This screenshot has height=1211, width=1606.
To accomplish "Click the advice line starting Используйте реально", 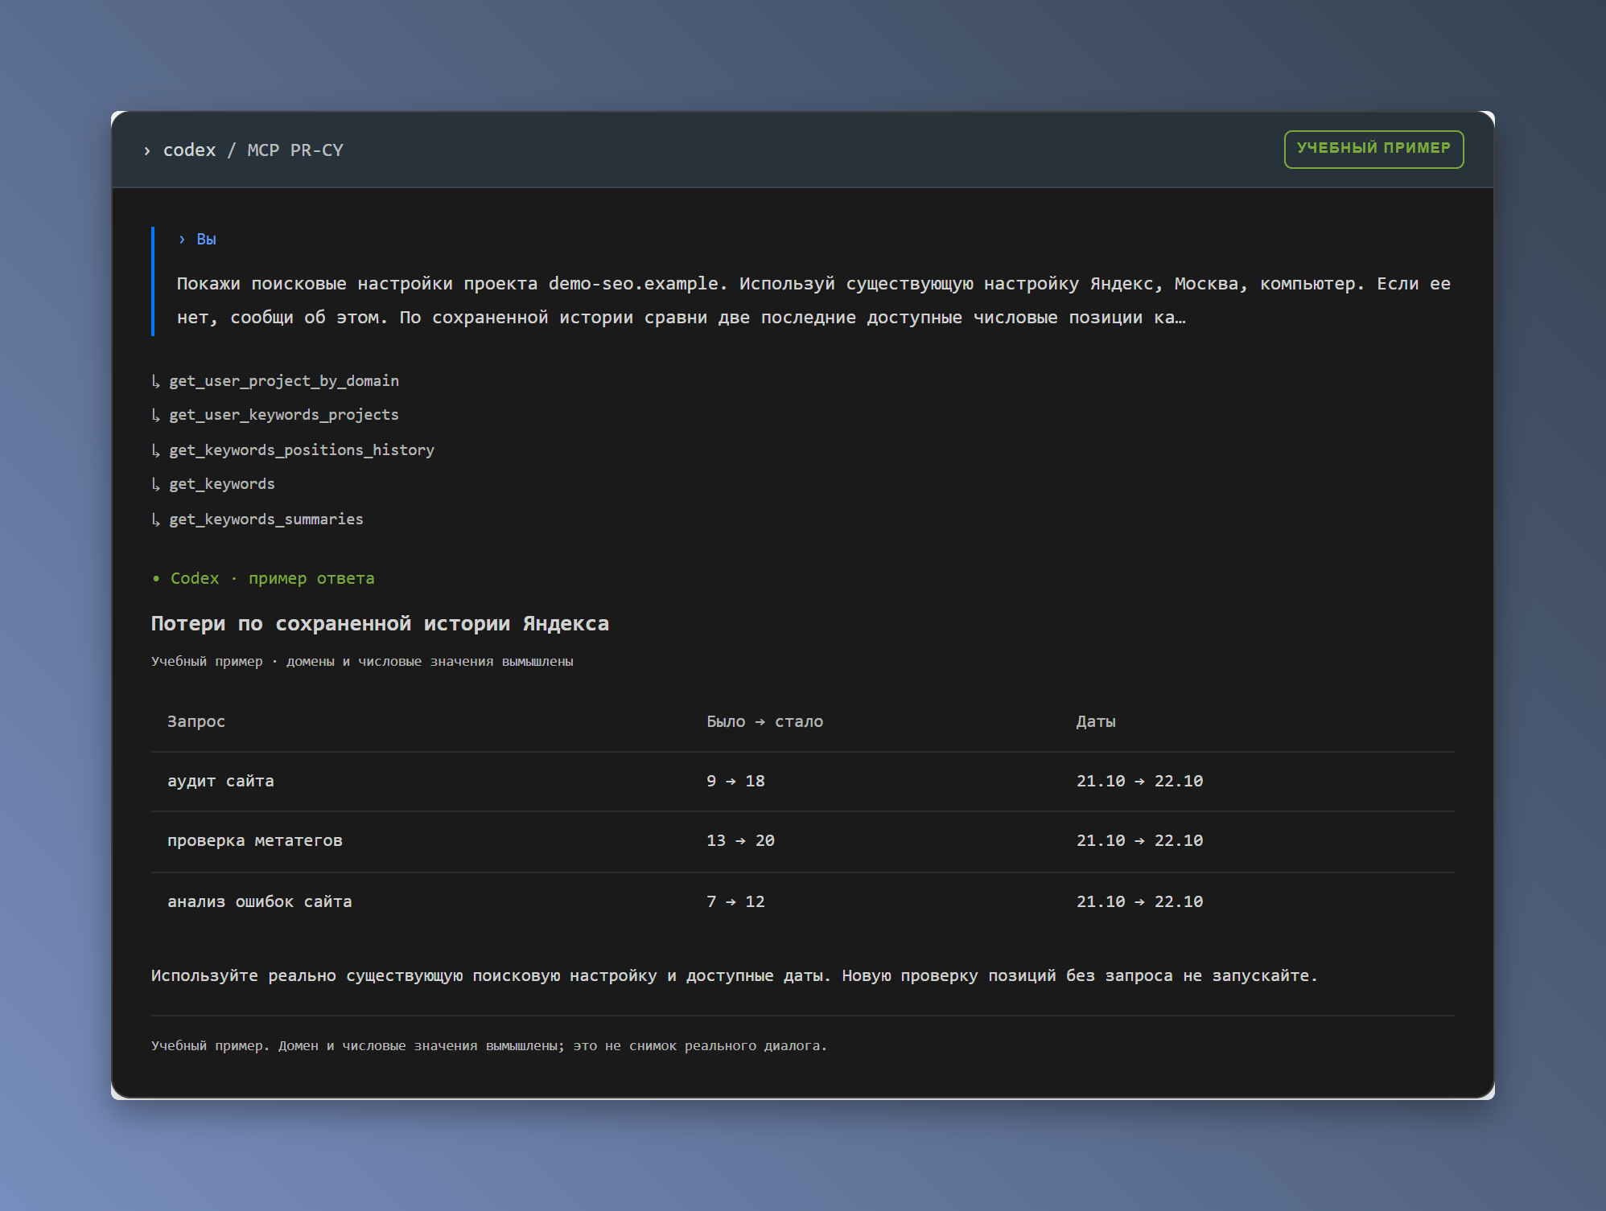I will pos(735,976).
